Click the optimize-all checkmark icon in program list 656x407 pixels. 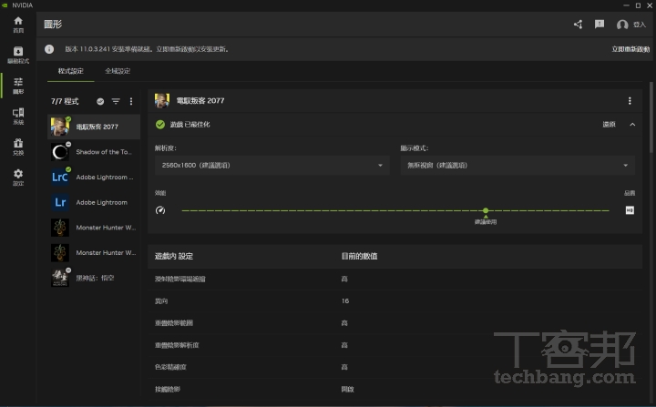click(100, 101)
